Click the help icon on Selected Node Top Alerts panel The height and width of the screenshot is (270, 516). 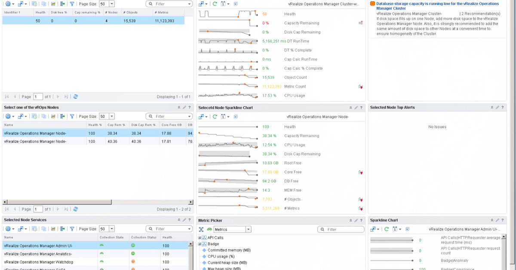(x=502, y=108)
